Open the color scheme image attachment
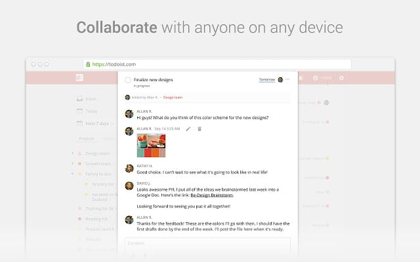The height and width of the screenshot is (262, 420). 151,145
